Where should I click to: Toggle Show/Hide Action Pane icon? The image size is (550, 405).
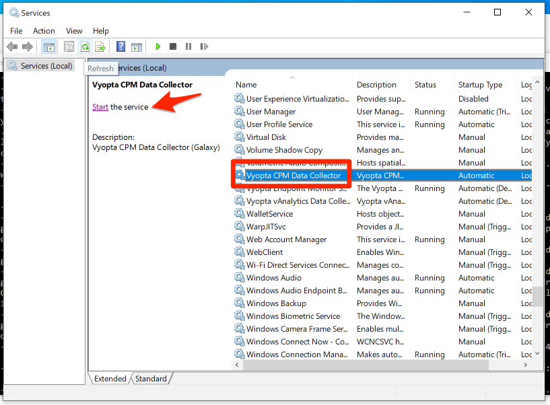tap(137, 46)
